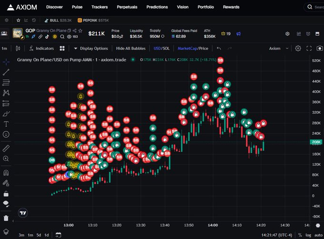Open the candlestick chart style selector
Screen dimensions: 324x239
(18, 49)
